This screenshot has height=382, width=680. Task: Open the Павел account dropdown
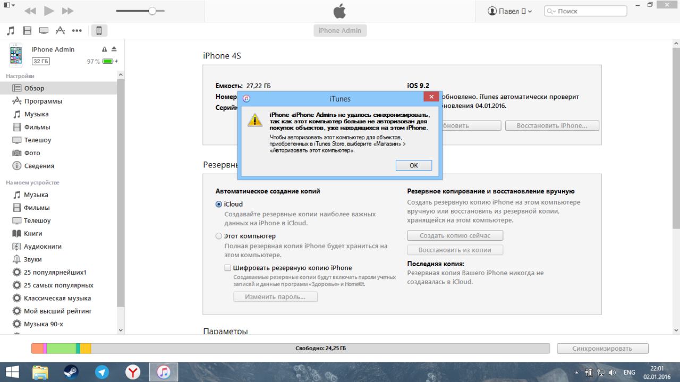click(x=509, y=11)
